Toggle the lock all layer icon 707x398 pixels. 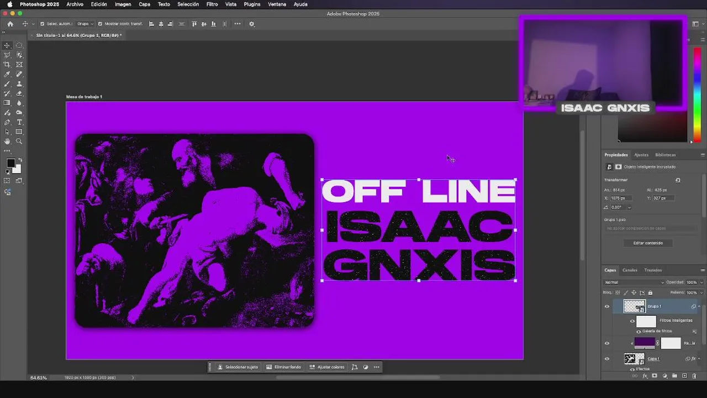pyautogui.click(x=650, y=292)
